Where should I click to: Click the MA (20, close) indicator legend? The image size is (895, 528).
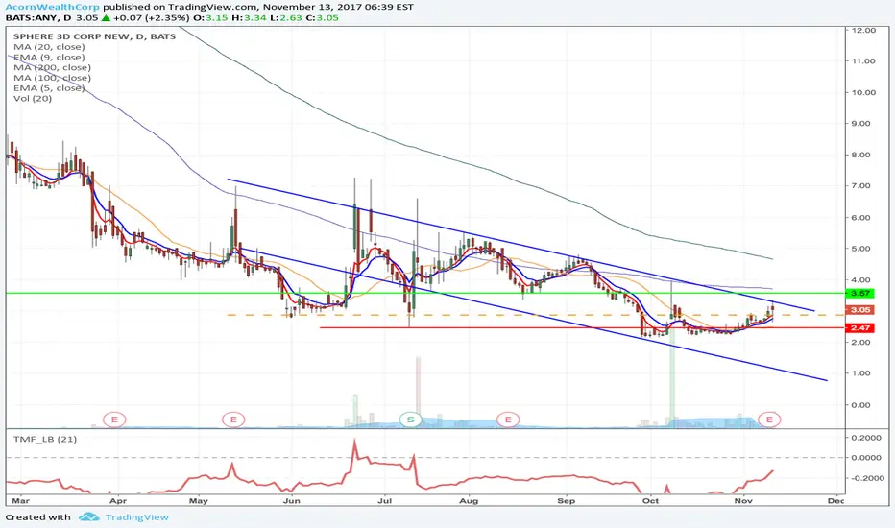pos(49,47)
